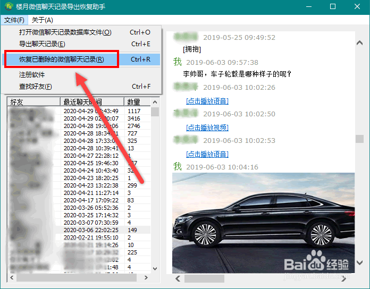Select row dated 2020-03-07 07:30:59
This screenshot has width=370, height=289.
[79, 223]
